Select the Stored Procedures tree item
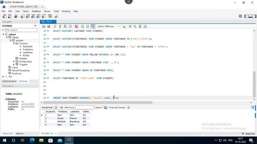 tap(21, 70)
